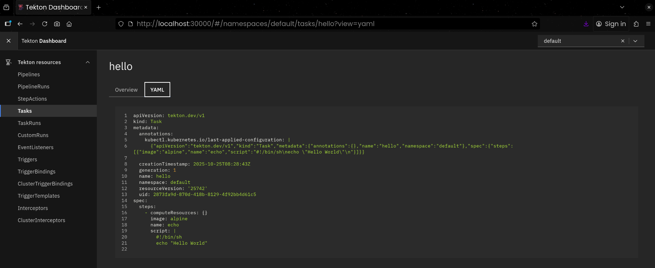The image size is (655, 268).
Task: Click the name value hello in metadata
Action: tap(163, 176)
